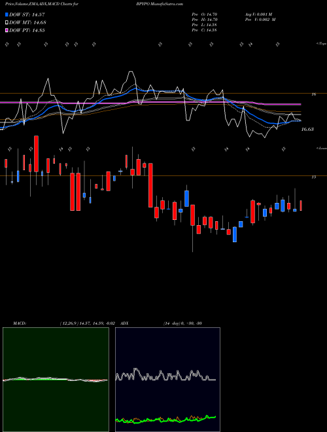Click the blue DOW ST legend swatch

click(7, 14)
